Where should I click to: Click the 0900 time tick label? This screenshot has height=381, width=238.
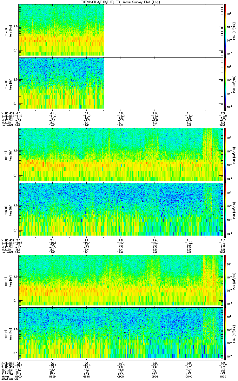pos(120,376)
